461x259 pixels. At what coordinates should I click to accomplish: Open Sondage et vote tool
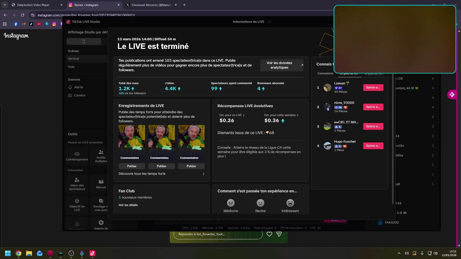[x=101, y=205]
